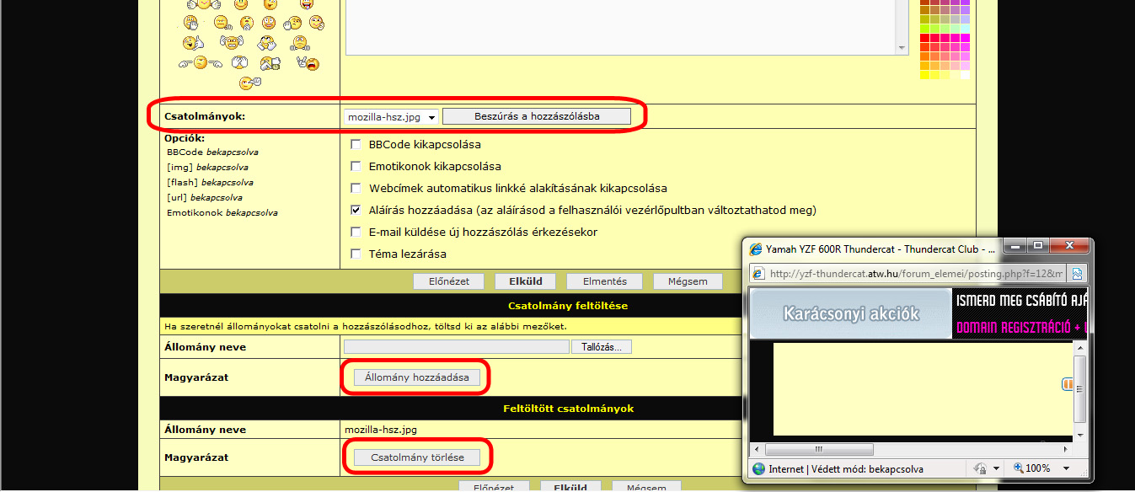This screenshot has height=492, width=1135.
Task: Insert the sad smiley peeking over wall
Action: click(300, 43)
